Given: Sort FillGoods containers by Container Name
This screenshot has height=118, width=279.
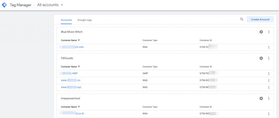Looking at the screenshot, I should tap(71, 67).
